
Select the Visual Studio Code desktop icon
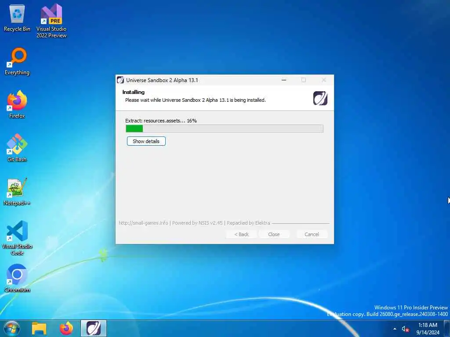[17, 238]
